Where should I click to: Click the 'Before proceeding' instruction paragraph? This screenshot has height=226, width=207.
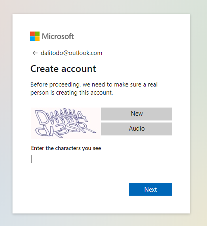click(x=94, y=89)
